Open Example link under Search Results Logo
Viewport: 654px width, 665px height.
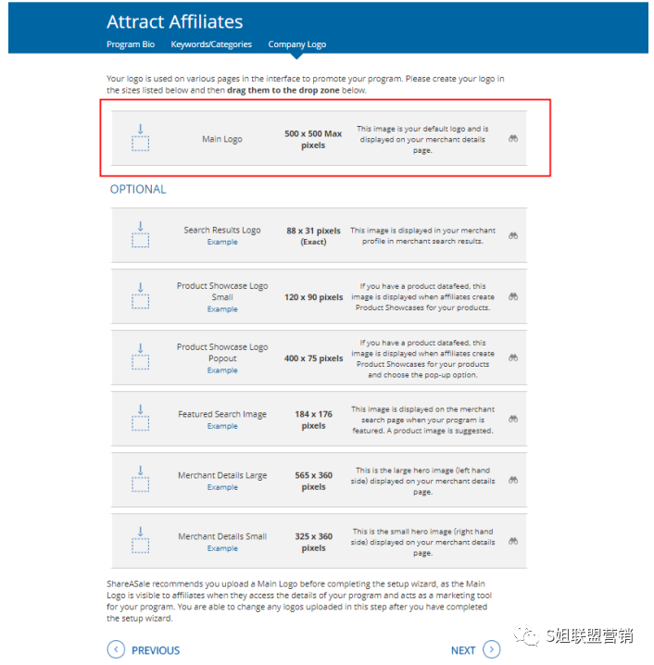(x=222, y=242)
